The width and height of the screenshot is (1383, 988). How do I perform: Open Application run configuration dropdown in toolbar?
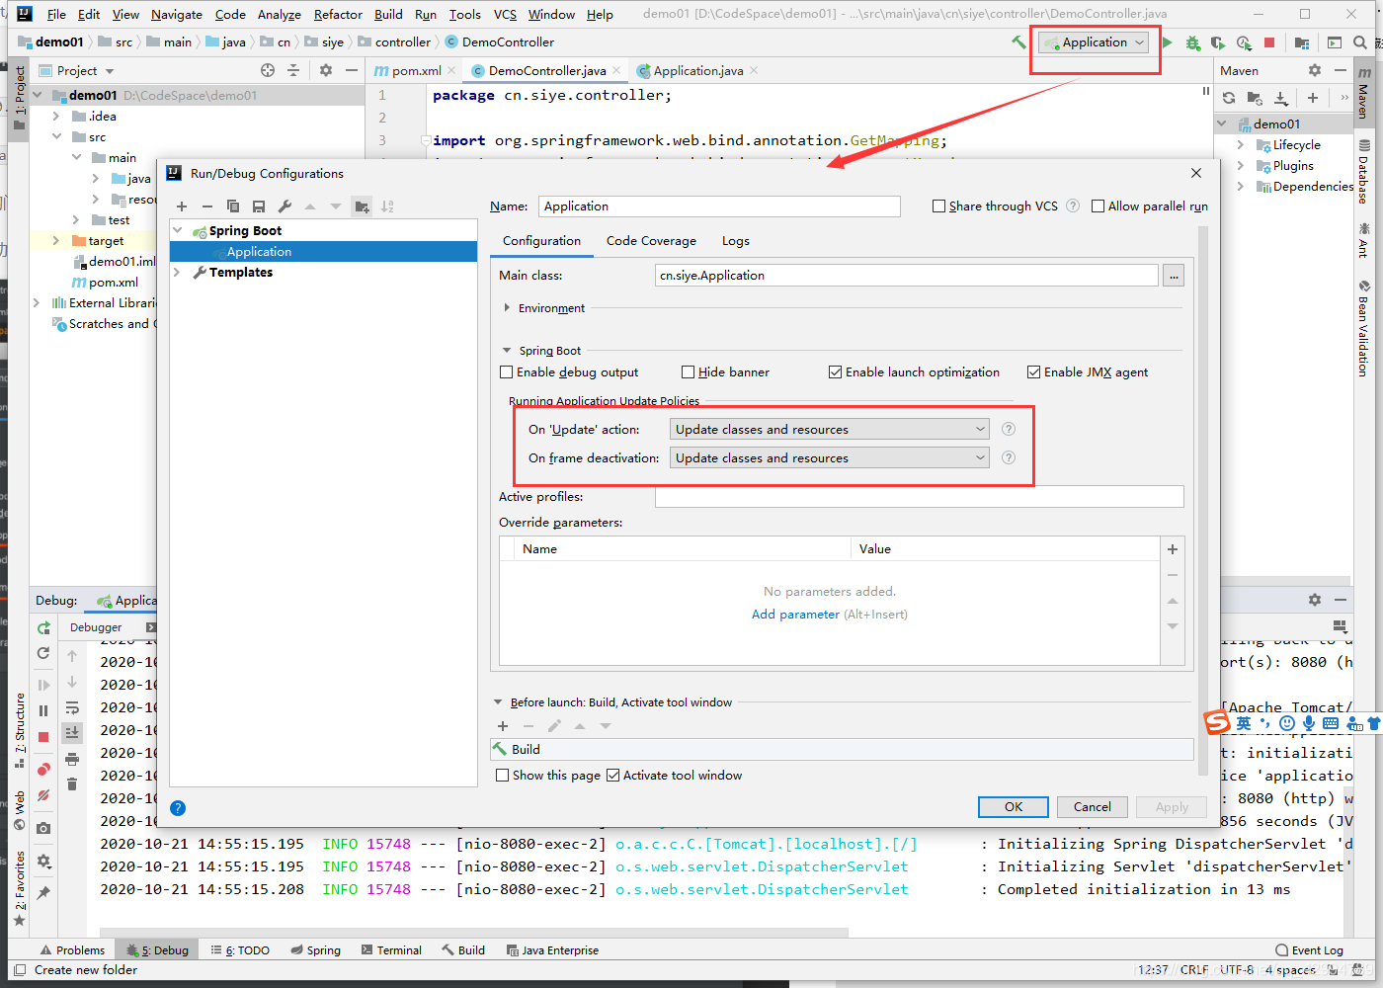pyautogui.click(x=1094, y=42)
